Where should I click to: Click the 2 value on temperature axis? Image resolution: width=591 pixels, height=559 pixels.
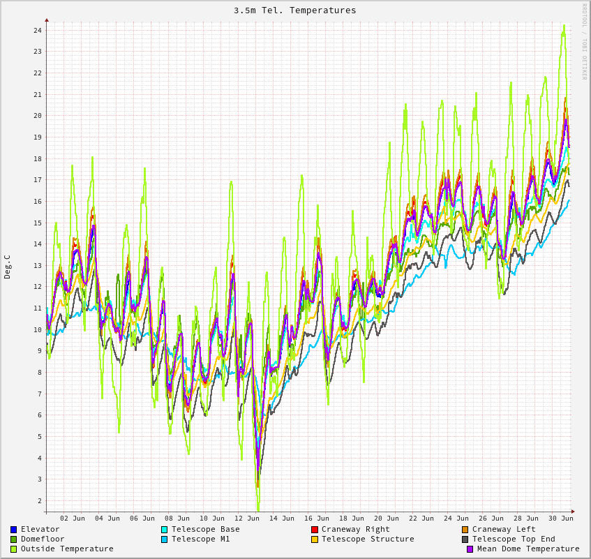[40, 501]
